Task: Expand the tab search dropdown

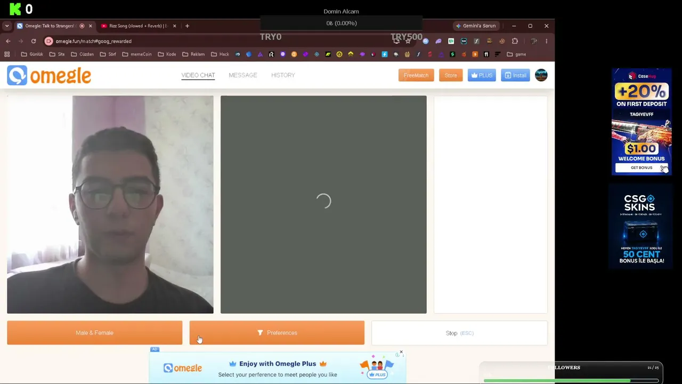Action: pos(7,26)
